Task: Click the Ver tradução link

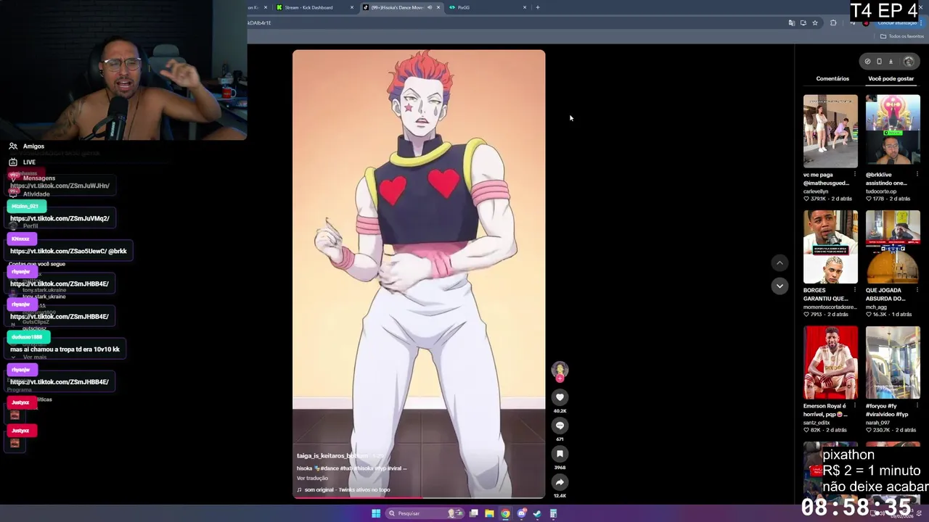Action: [x=312, y=478]
